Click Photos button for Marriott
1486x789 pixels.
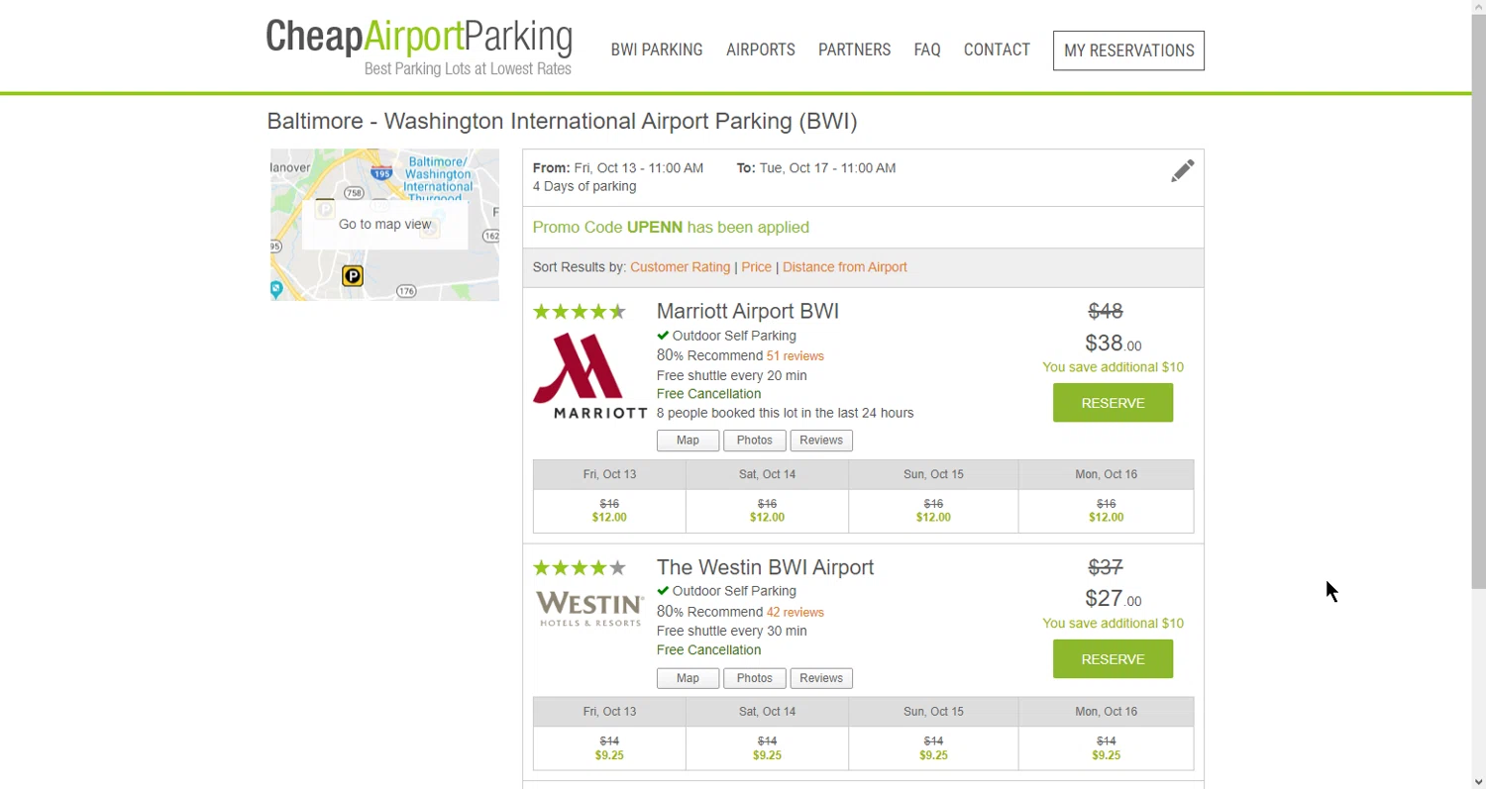[754, 441]
